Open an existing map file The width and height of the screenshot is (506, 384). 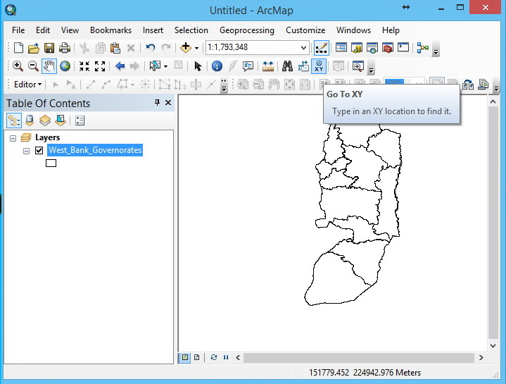coord(34,48)
